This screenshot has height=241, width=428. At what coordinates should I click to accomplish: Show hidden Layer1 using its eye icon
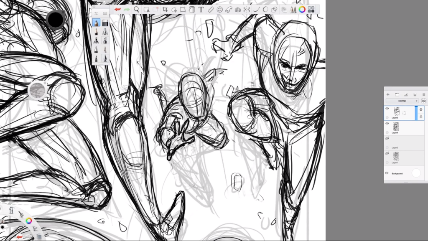[387, 153]
